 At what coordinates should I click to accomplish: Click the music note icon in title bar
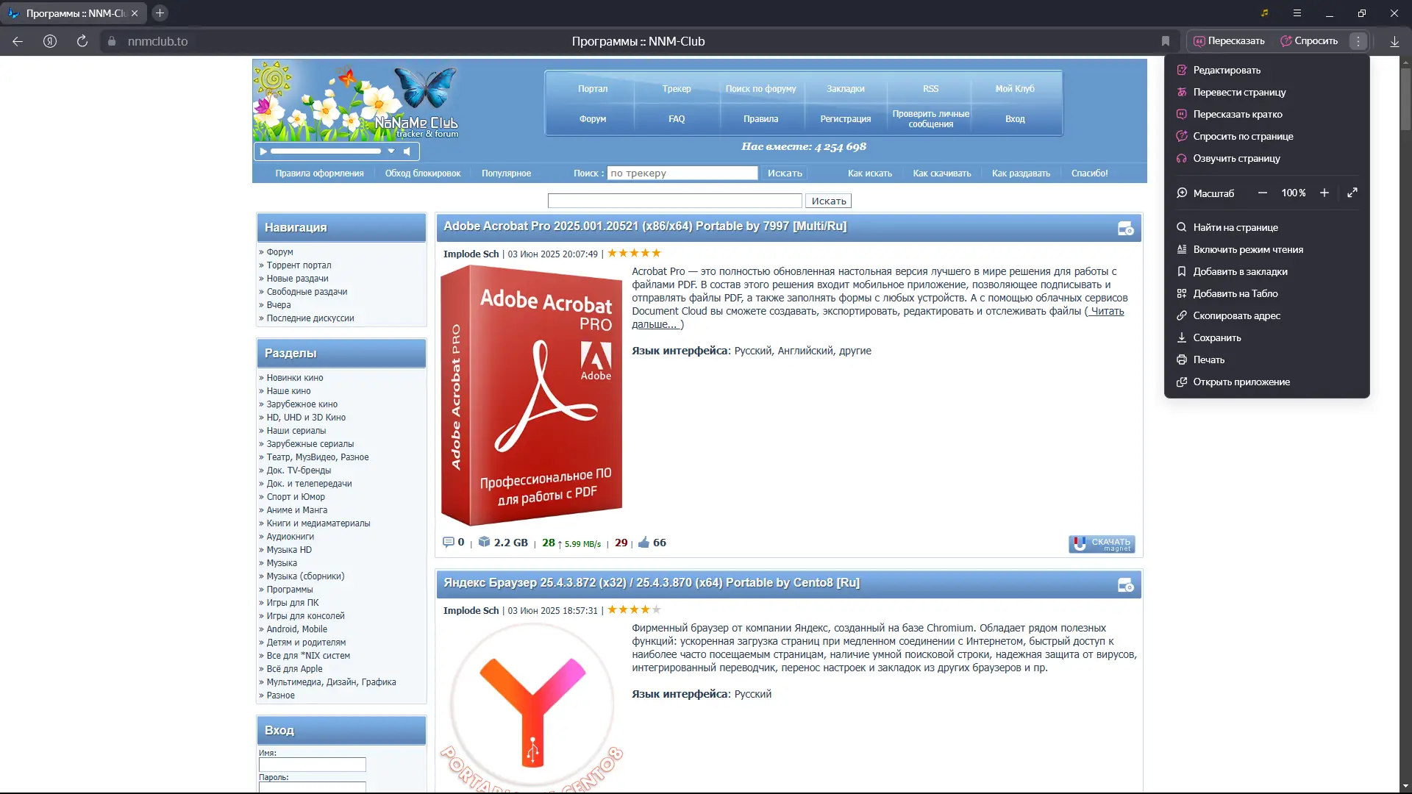pyautogui.click(x=1264, y=13)
